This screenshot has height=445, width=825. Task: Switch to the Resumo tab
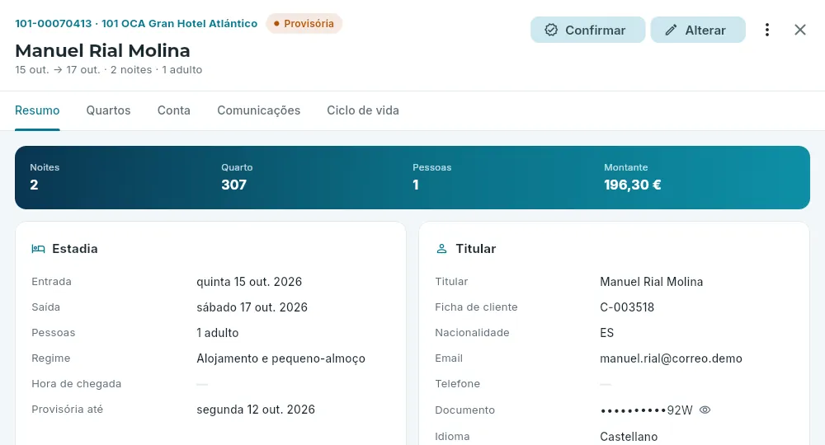point(37,110)
